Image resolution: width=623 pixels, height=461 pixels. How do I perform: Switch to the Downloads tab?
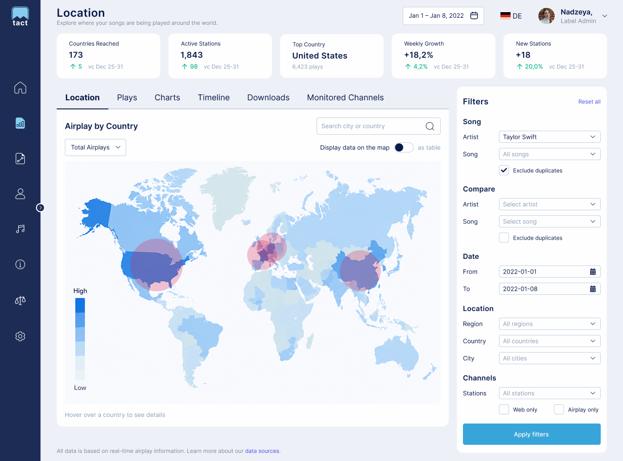point(268,97)
